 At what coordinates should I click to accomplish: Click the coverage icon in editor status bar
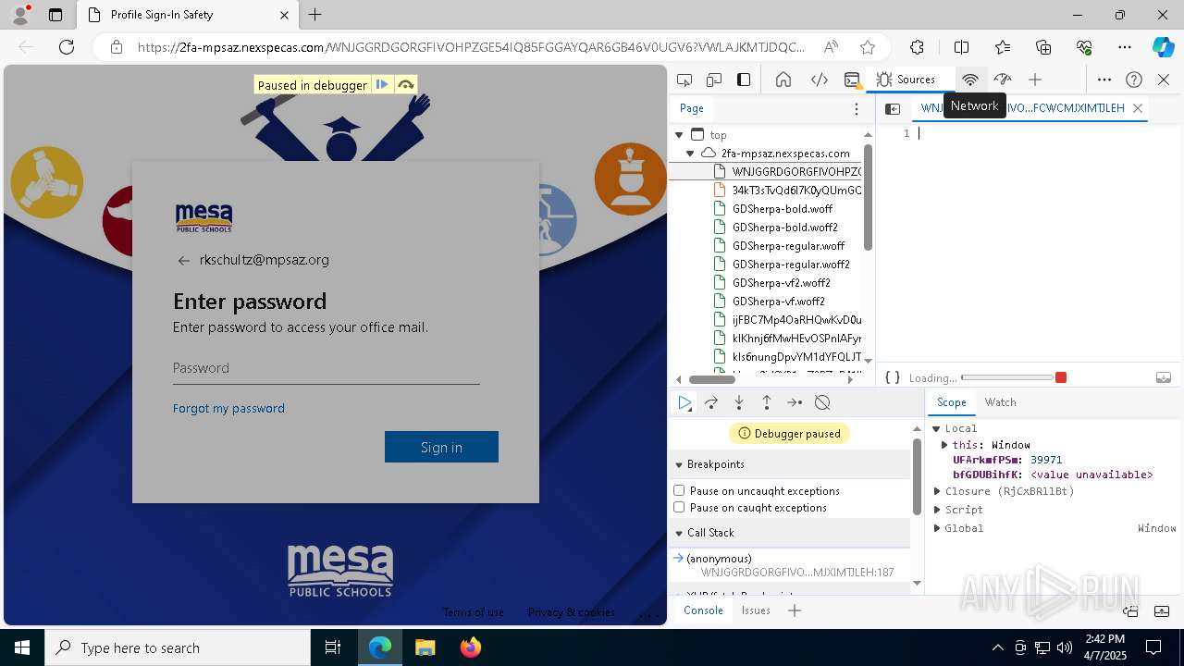[1164, 377]
